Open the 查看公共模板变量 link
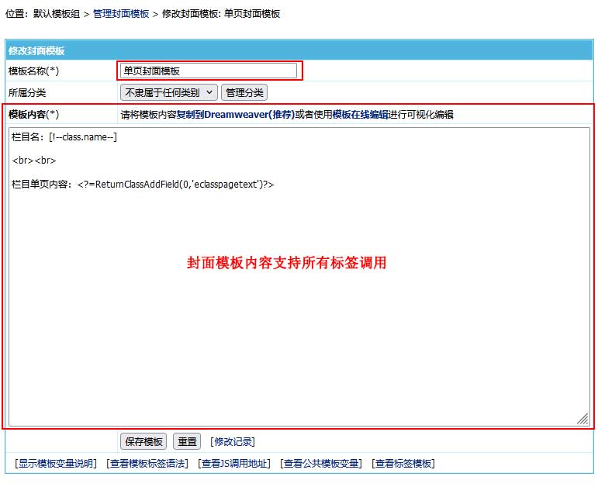 (321, 464)
